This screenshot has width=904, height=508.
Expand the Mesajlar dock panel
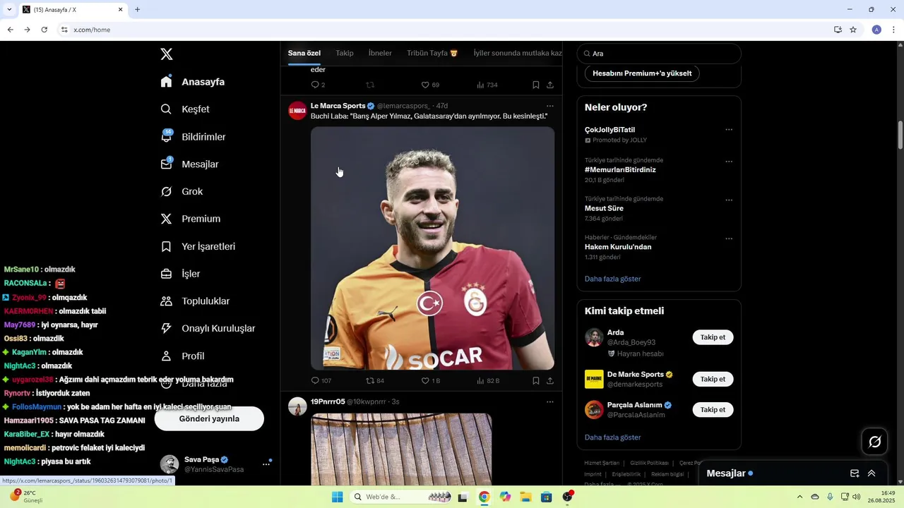point(872,473)
